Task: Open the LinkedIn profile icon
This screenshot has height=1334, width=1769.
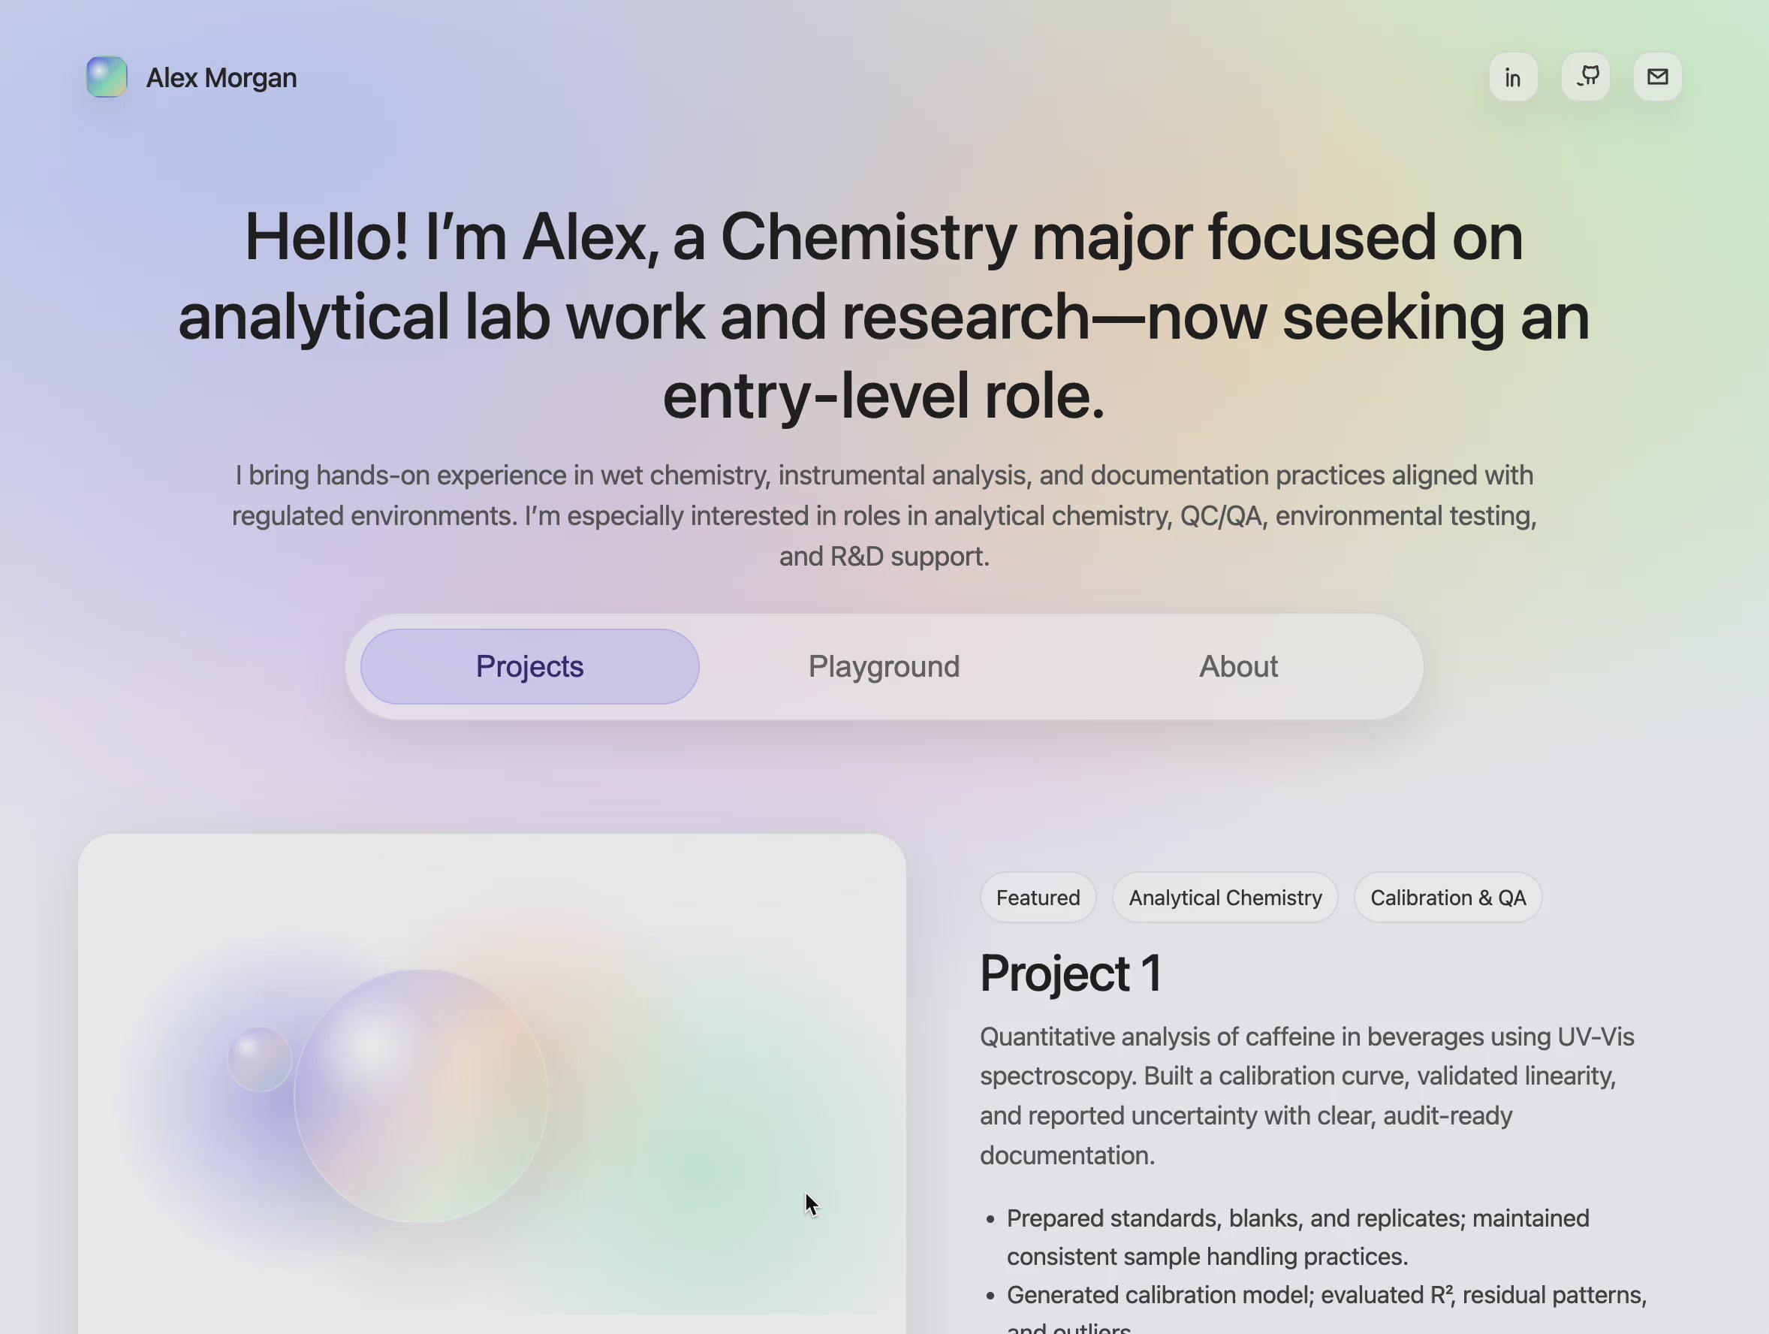Action: click(x=1512, y=77)
